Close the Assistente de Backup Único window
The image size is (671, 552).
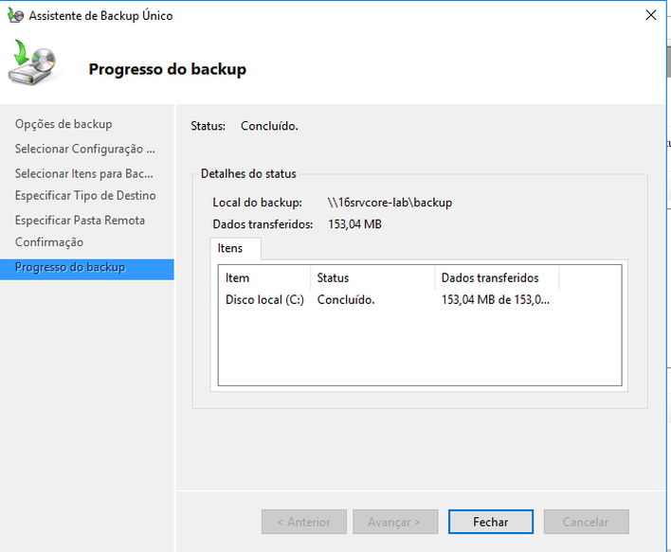tap(651, 15)
